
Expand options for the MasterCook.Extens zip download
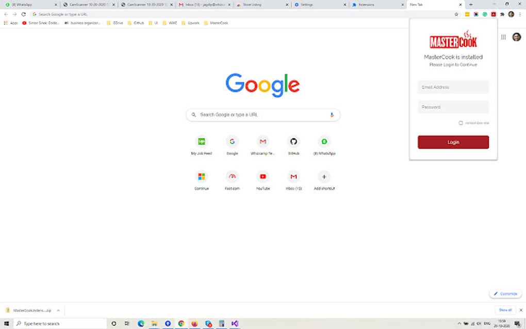pyautogui.click(x=58, y=310)
